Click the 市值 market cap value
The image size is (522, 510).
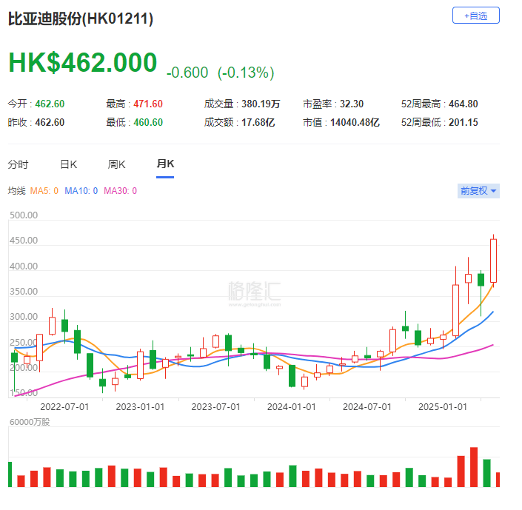(x=355, y=122)
